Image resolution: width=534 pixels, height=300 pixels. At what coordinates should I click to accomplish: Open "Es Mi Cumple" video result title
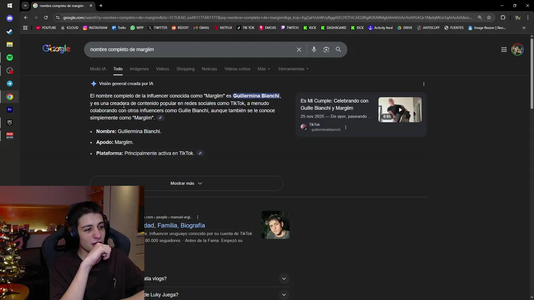(335, 105)
